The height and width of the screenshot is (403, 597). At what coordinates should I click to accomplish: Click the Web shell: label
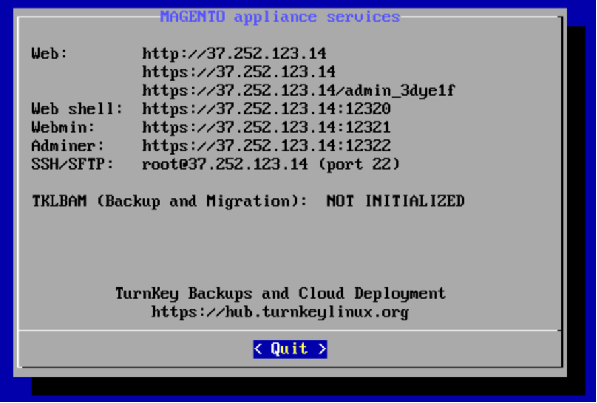coord(77,109)
